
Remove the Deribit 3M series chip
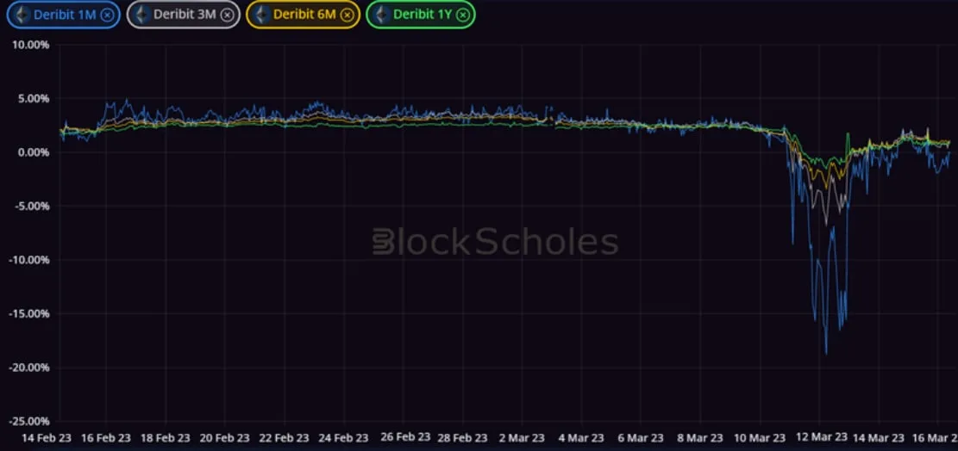pyautogui.click(x=227, y=15)
